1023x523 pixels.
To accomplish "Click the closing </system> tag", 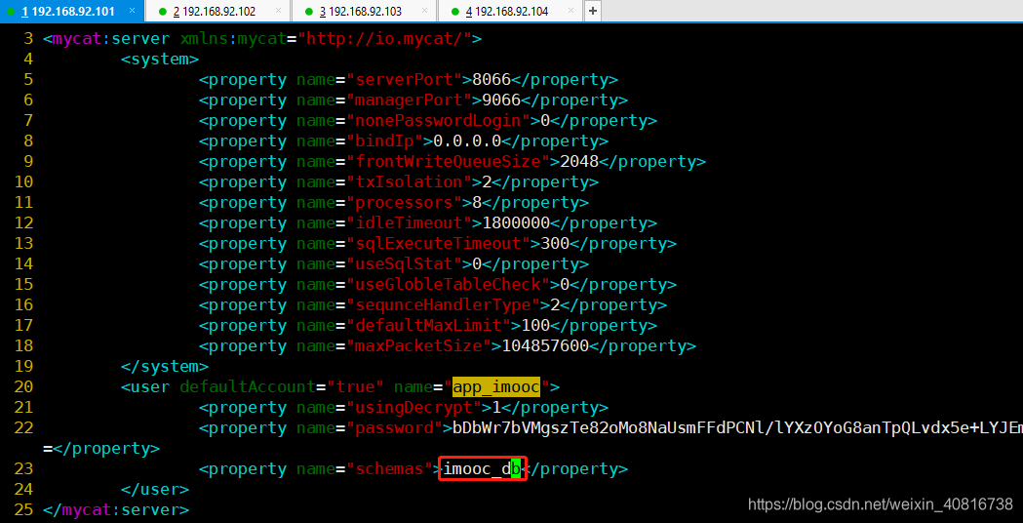I will point(165,366).
